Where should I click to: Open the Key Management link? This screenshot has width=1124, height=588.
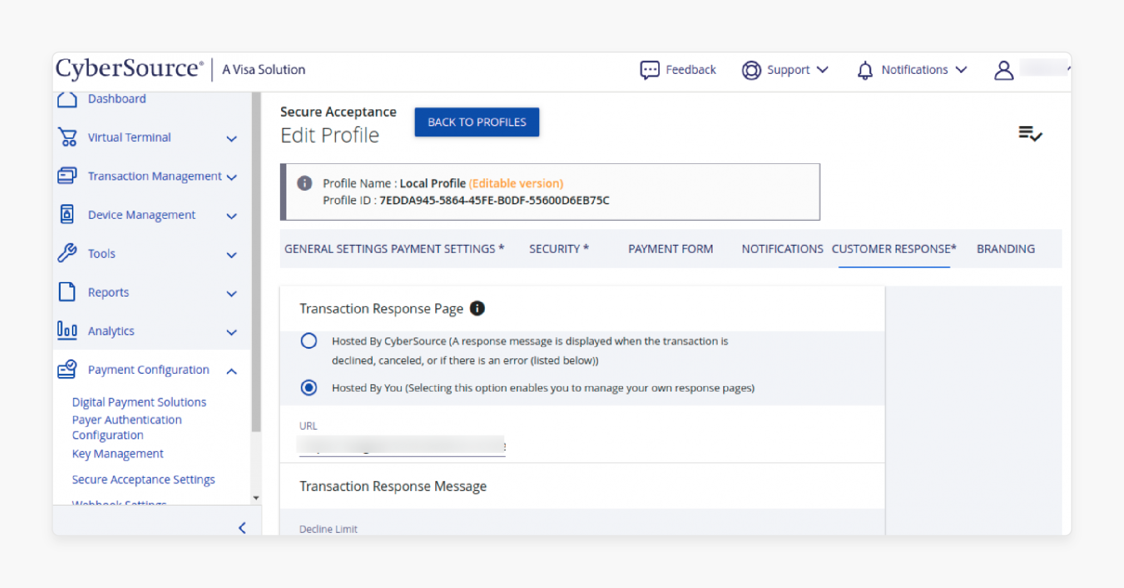pos(118,454)
